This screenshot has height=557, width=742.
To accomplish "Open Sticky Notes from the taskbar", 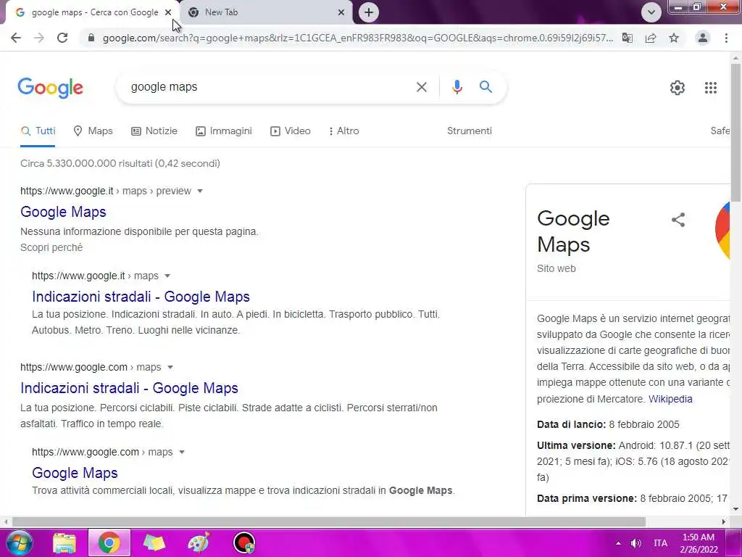I will coord(154,542).
